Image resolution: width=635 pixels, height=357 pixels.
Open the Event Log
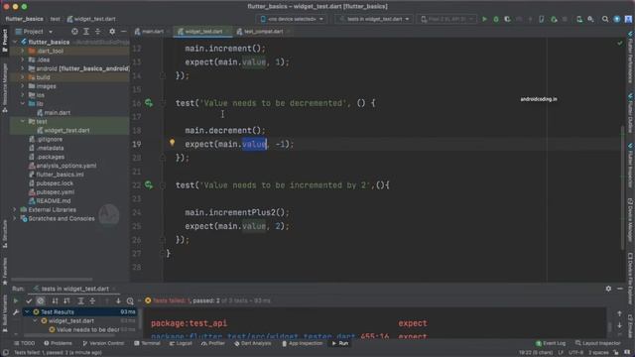click(551, 343)
